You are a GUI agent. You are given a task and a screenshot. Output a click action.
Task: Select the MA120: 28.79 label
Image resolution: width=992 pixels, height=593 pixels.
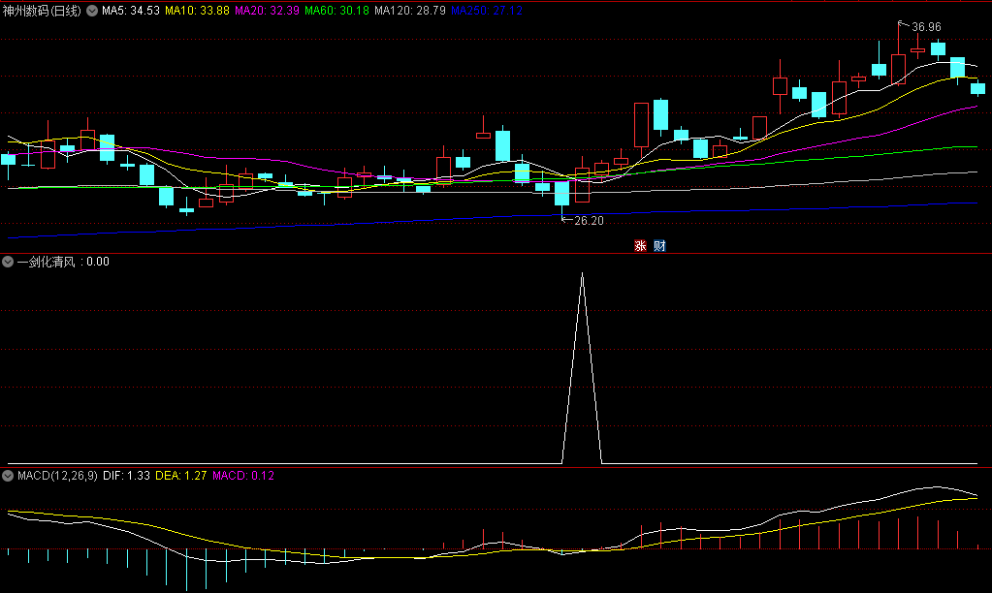coord(410,11)
